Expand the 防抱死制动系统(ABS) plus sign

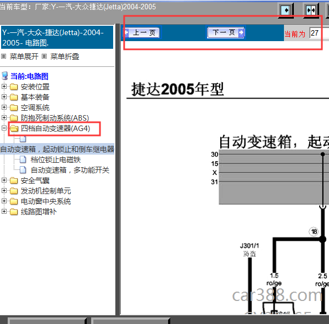tap(4, 117)
